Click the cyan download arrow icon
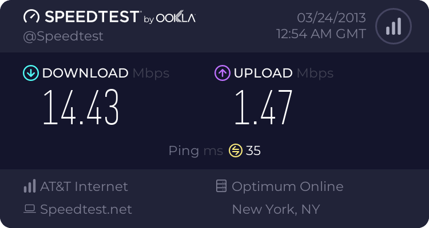 point(31,73)
